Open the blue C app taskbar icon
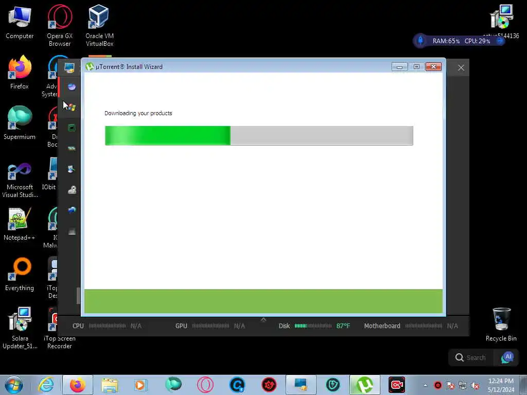The image size is (527, 395). 237,385
